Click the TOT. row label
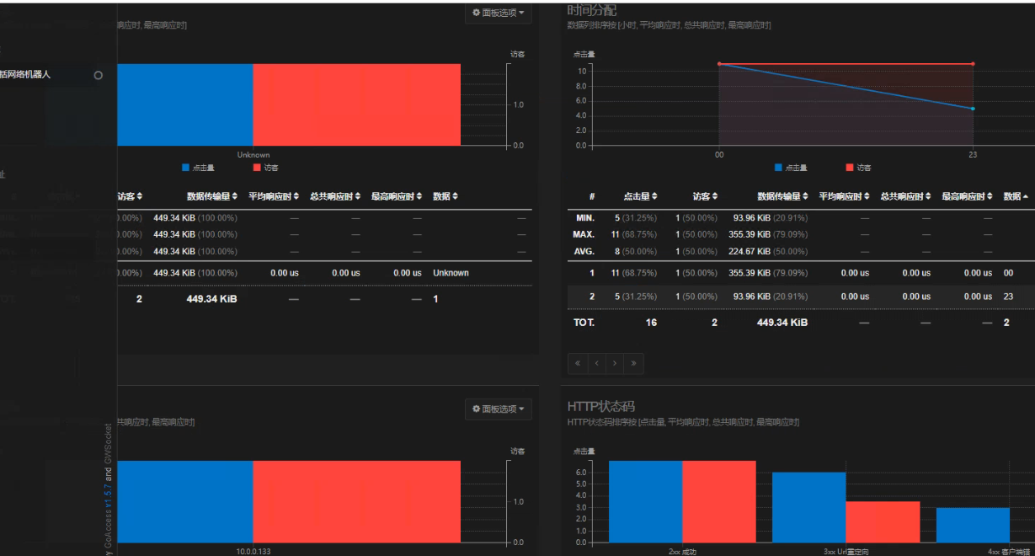Viewport: 1035px width, 556px height. click(x=584, y=323)
